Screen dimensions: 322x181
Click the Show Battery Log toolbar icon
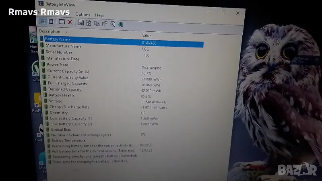click(51, 21)
